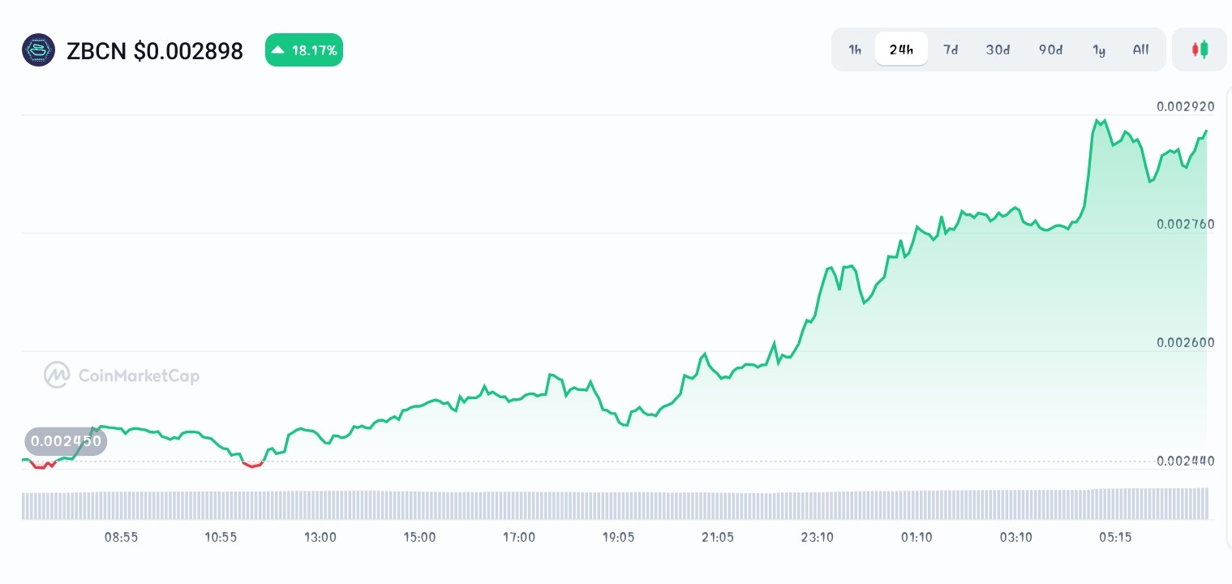Select the 24h active time range
This screenshot has width=1232, height=584.
tap(901, 49)
